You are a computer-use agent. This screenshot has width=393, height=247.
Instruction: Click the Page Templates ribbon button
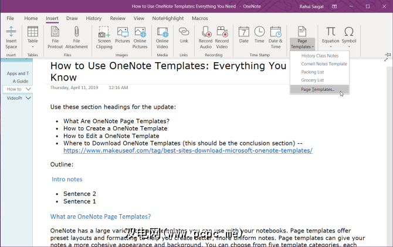[x=302, y=38]
